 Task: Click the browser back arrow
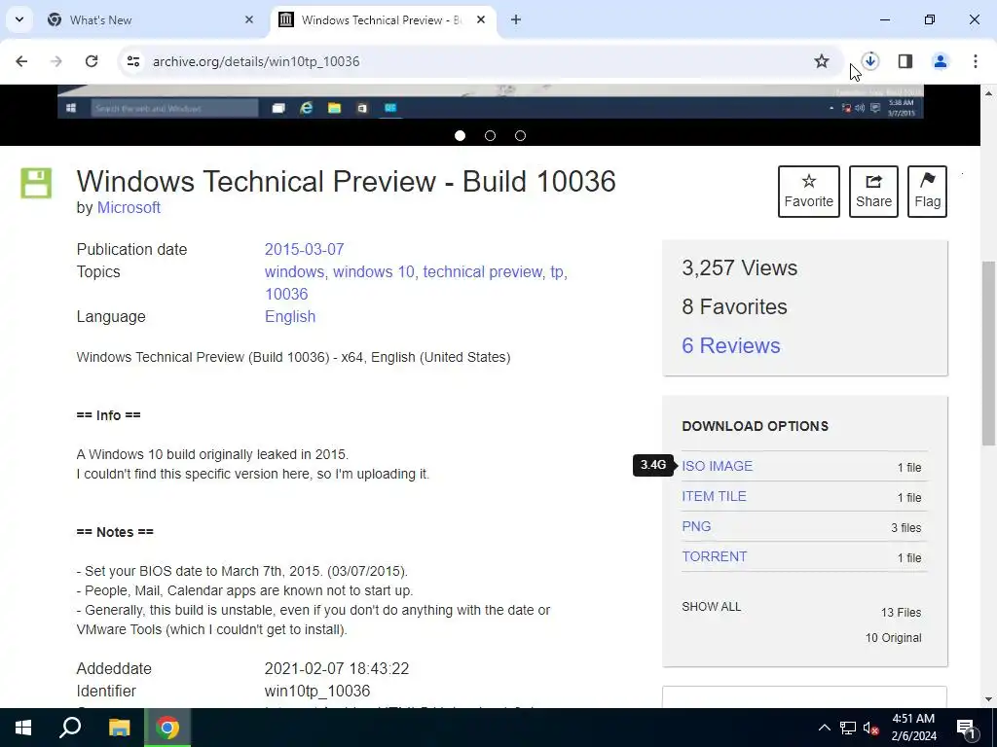tap(21, 61)
